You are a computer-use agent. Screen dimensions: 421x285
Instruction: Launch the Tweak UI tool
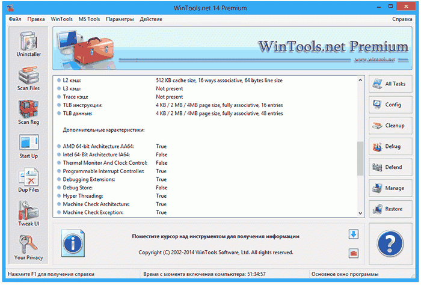[28, 213]
